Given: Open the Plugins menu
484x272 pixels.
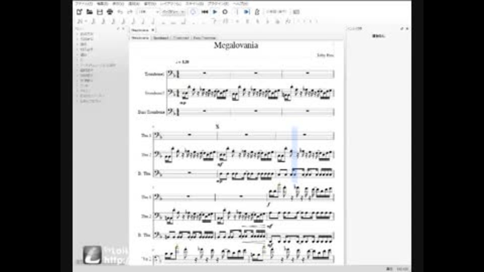Looking at the screenshot, I should pyautogui.click(x=218, y=4).
